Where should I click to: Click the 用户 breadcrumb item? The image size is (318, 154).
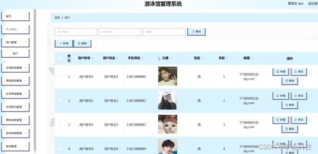click(x=67, y=18)
